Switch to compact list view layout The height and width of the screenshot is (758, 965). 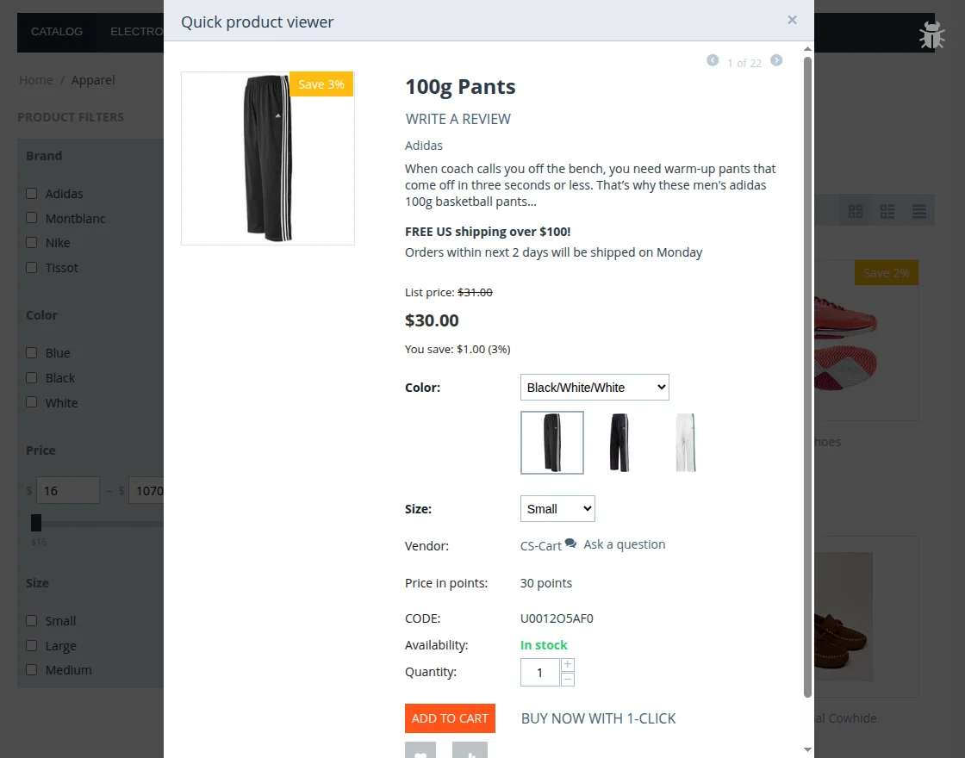pyautogui.click(x=887, y=209)
